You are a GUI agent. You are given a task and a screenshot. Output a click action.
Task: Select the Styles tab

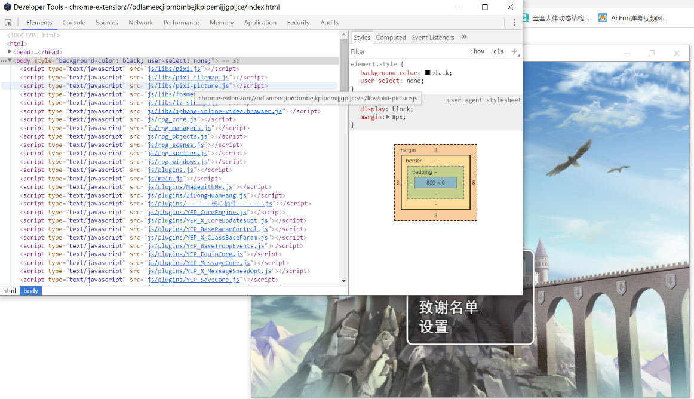[x=361, y=38]
